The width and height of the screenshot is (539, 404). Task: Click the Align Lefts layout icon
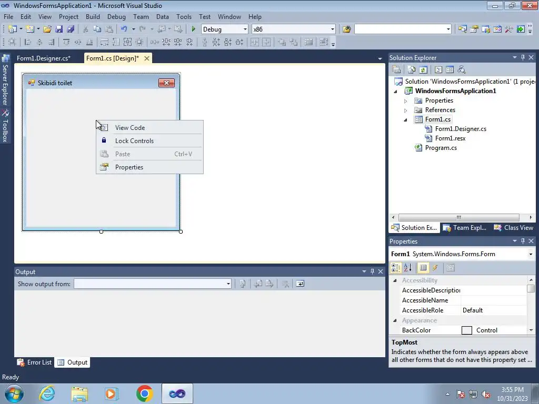pyautogui.click(x=28, y=42)
